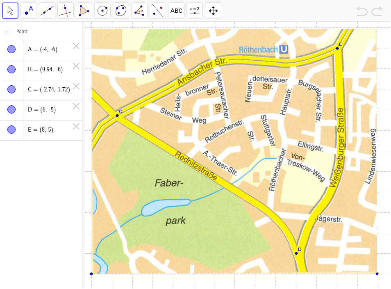
Task: Toggle visibility of point C
Action: (x=11, y=89)
